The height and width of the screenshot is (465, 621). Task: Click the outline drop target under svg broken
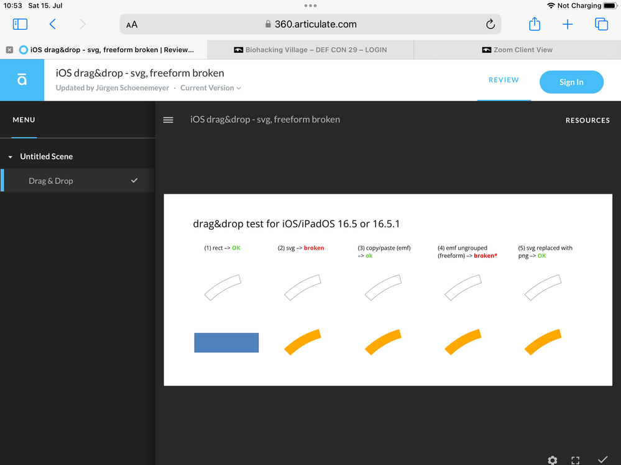click(303, 287)
